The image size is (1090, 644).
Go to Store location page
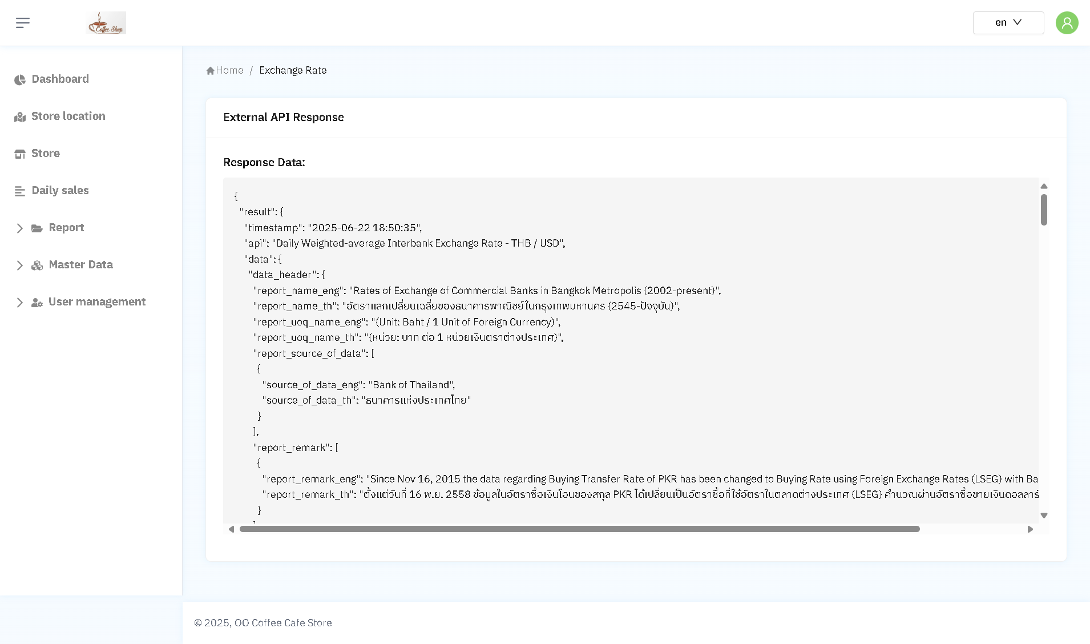tap(68, 116)
